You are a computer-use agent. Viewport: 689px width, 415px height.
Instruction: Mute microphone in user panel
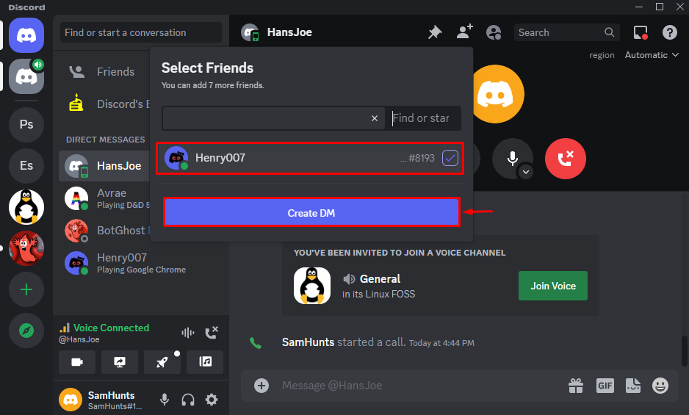[165, 399]
